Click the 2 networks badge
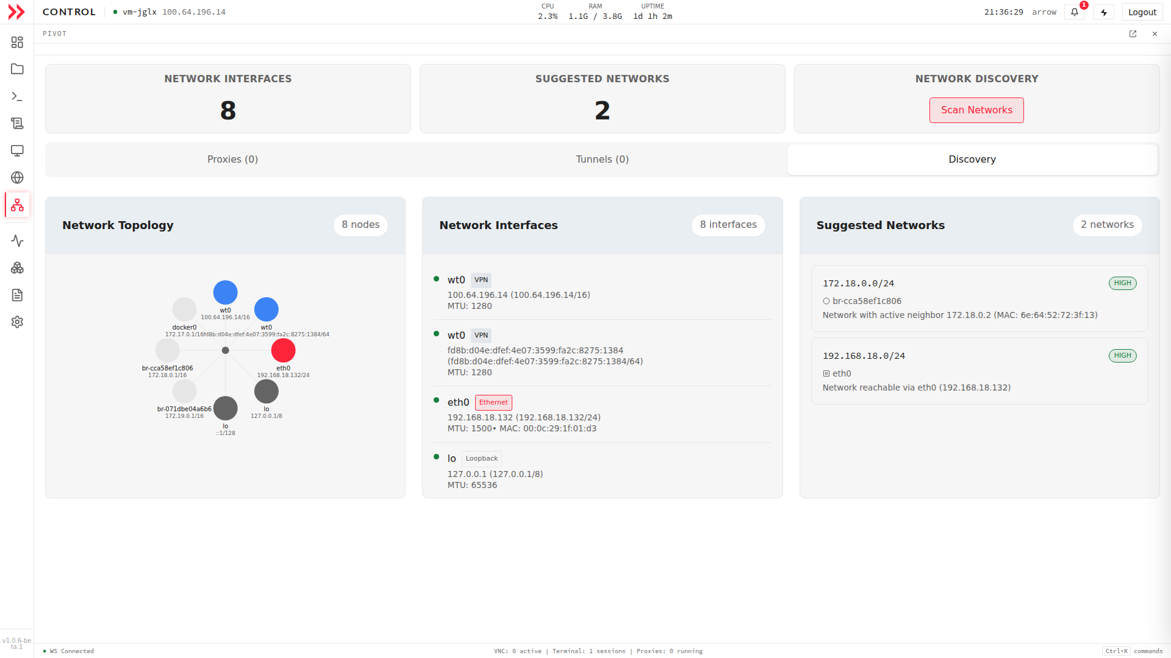1171x658 pixels. pos(1107,225)
